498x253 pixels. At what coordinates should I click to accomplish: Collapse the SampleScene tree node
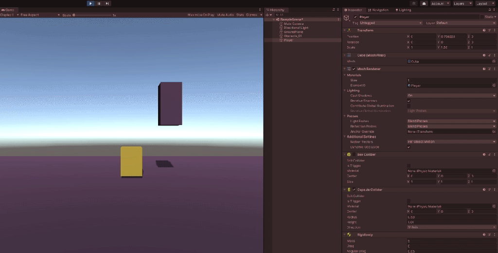pyautogui.click(x=274, y=20)
